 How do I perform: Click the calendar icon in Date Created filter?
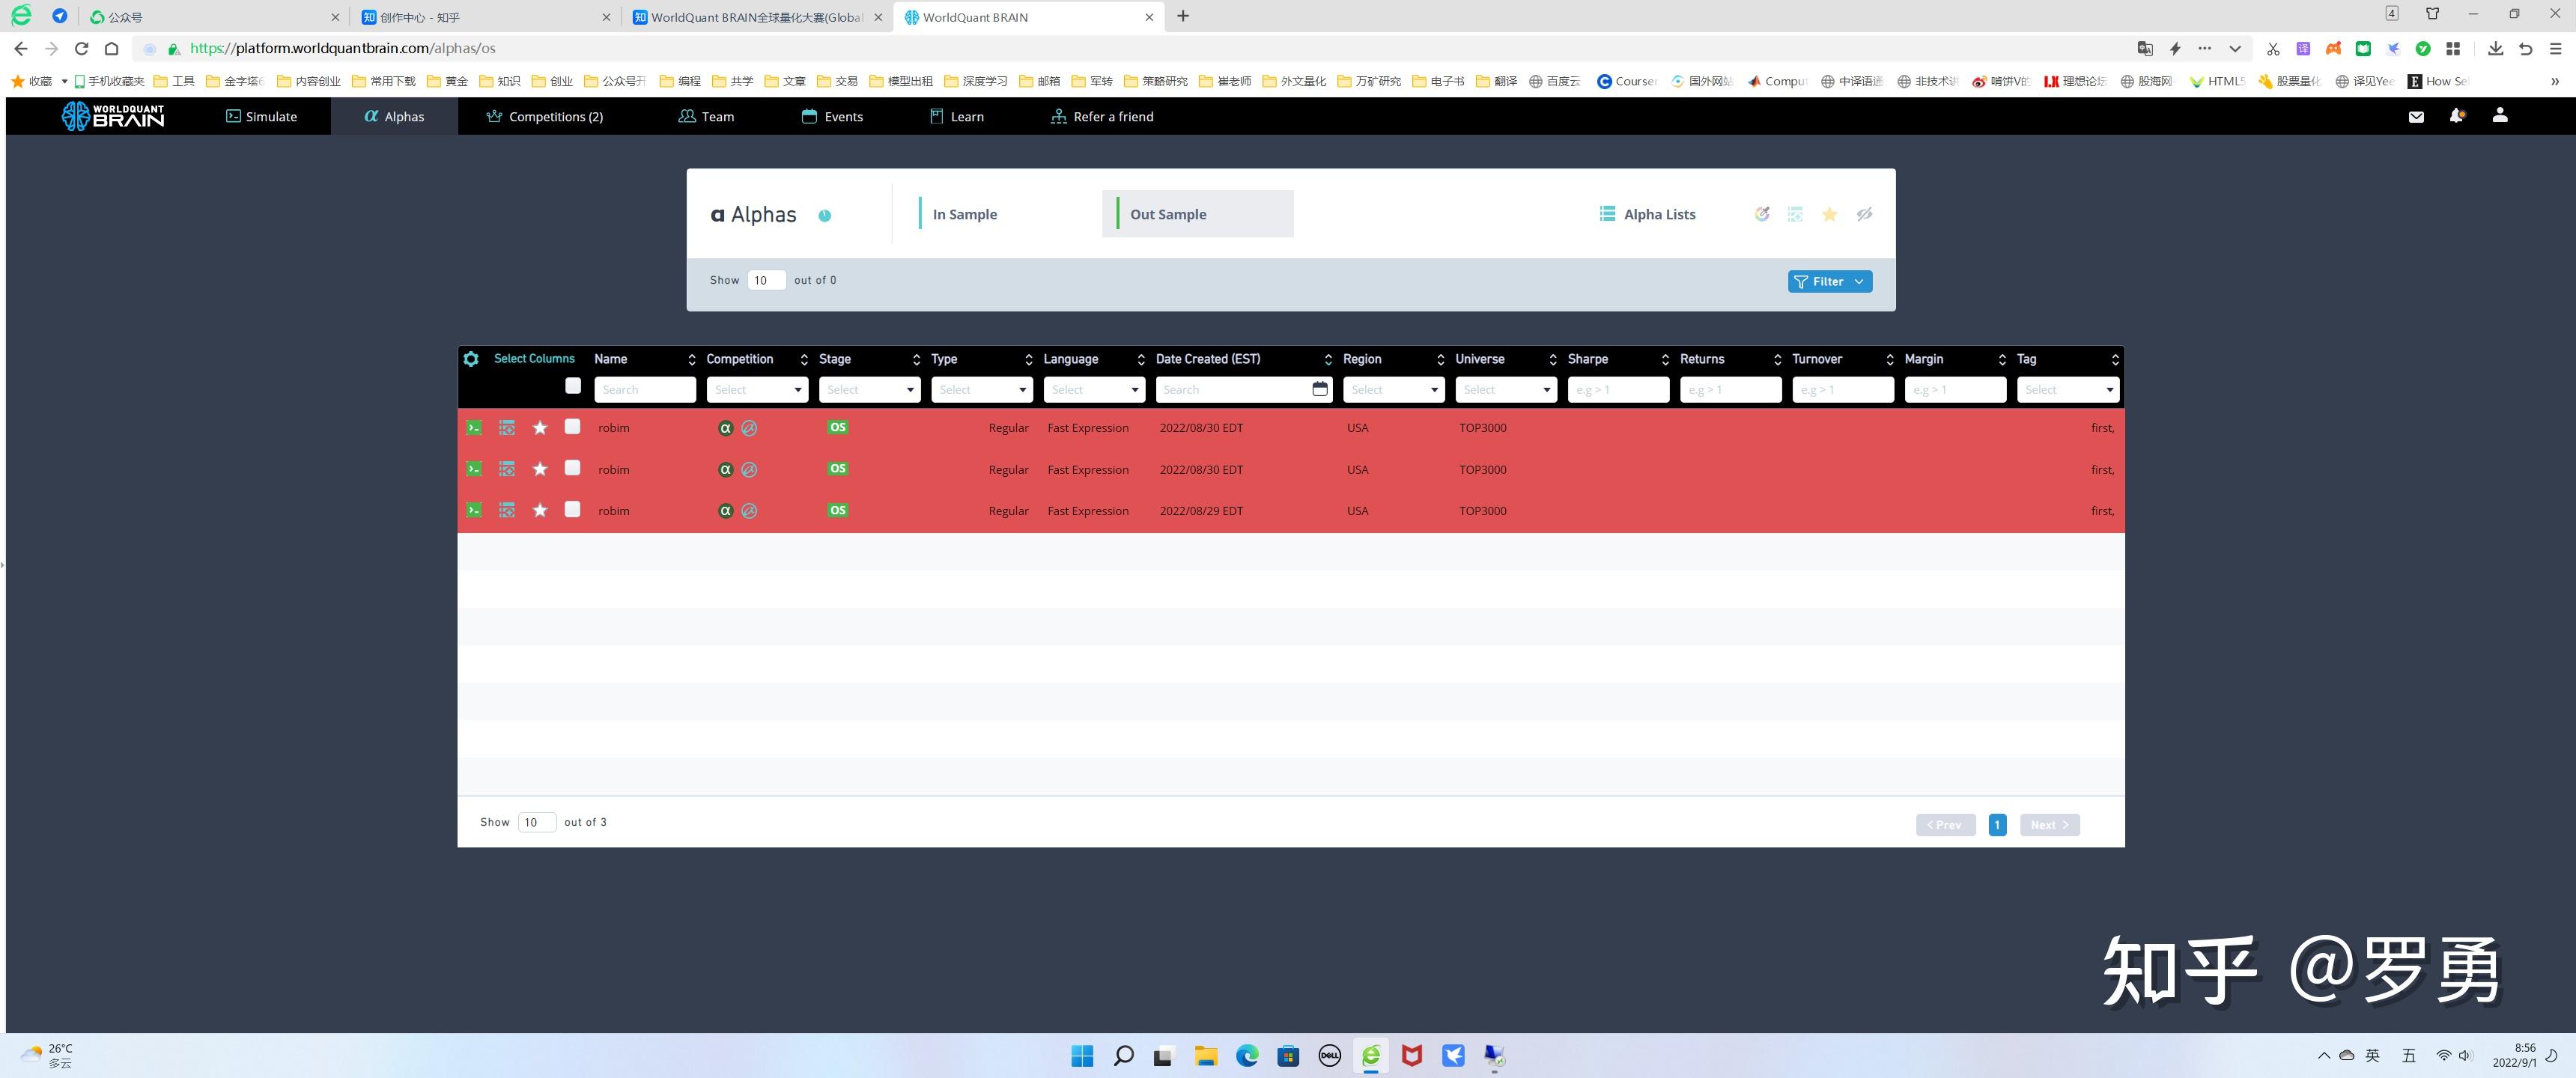tap(1319, 389)
